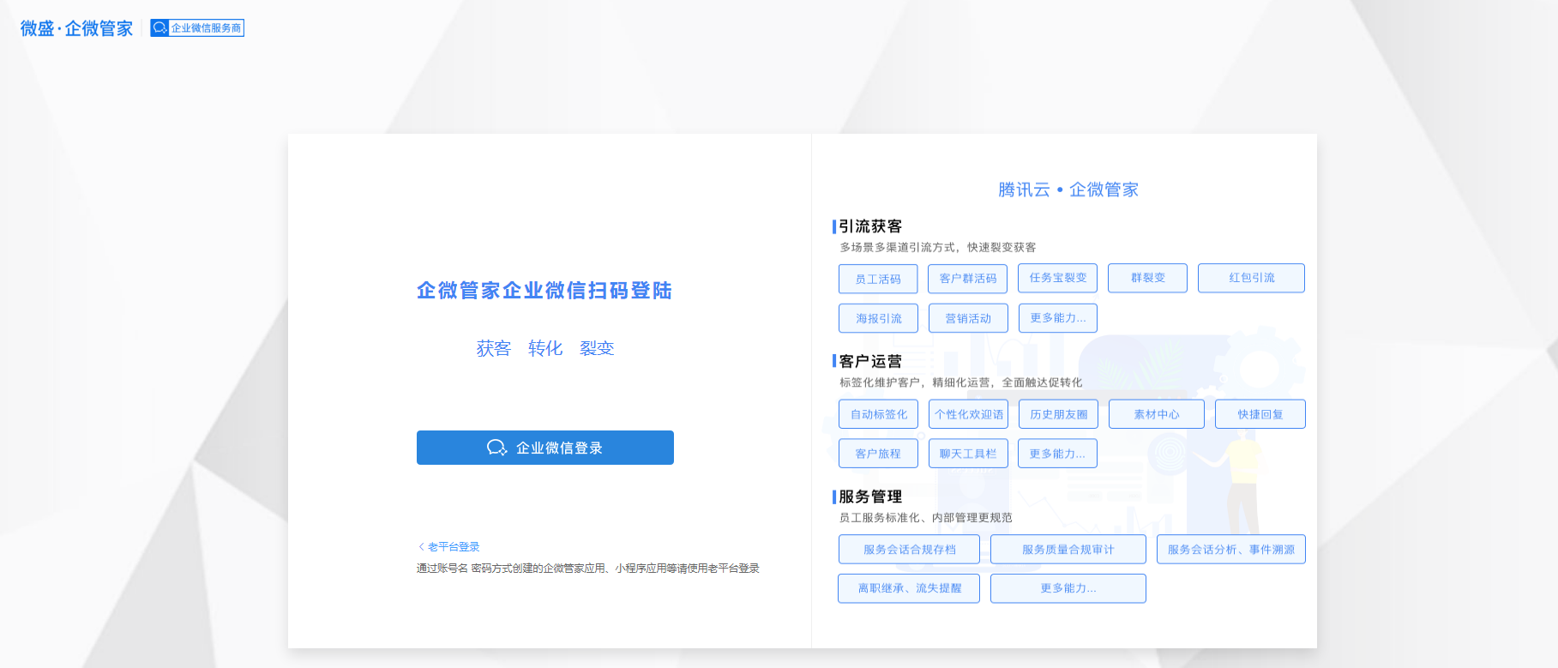The height and width of the screenshot is (668, 1558).
Task: Click the 腾讯云 • 企微管家 heading
Action: 1068,190
